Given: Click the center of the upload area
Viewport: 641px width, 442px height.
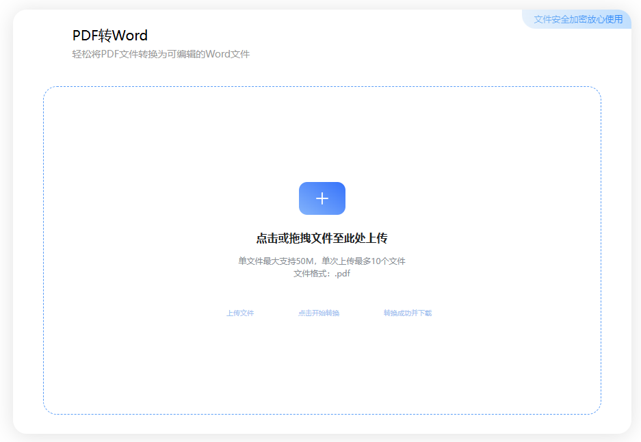Looking at the screenshot, I should coord(322,248).
